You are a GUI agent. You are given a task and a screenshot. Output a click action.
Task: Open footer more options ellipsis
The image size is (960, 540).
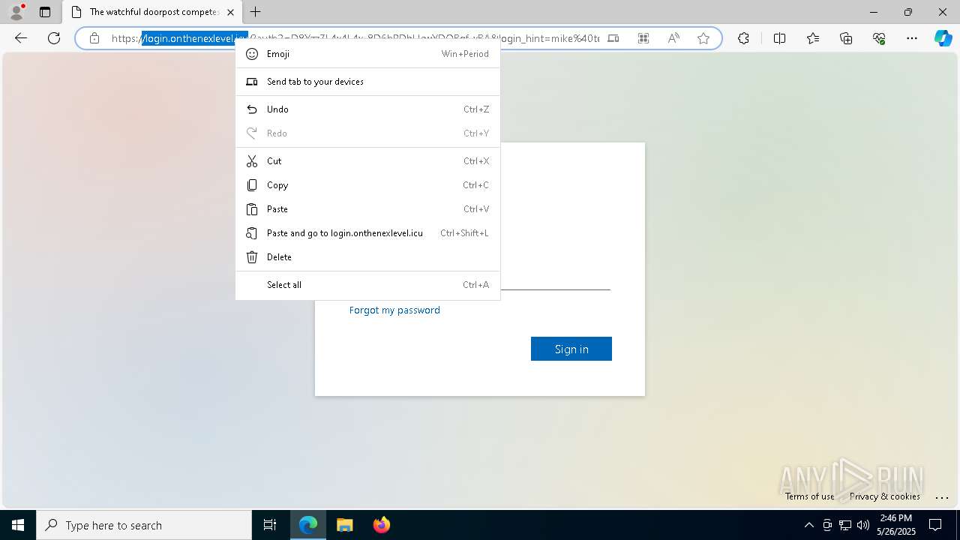tap(942, 497)
